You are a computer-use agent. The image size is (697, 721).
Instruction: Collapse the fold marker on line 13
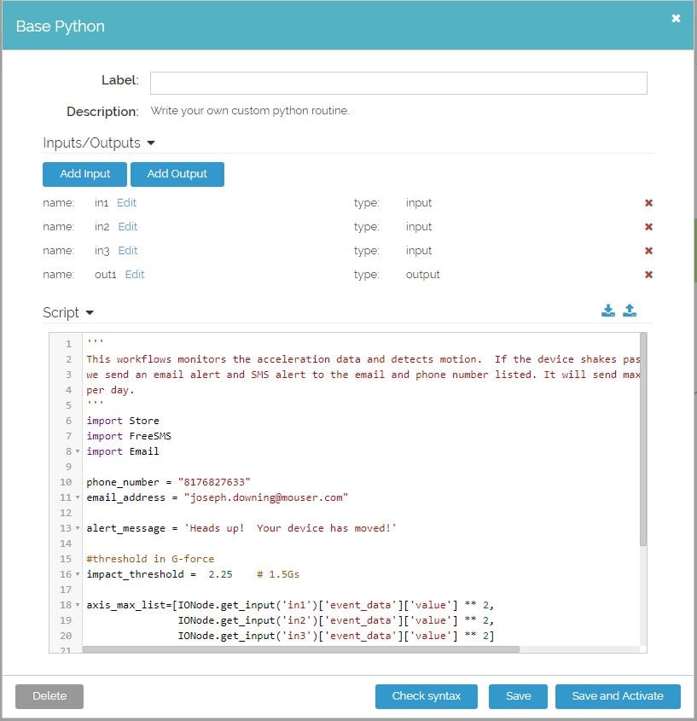(x=77, y=528)
